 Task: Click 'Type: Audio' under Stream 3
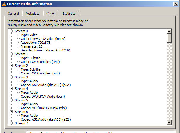(x=29, y=81)
